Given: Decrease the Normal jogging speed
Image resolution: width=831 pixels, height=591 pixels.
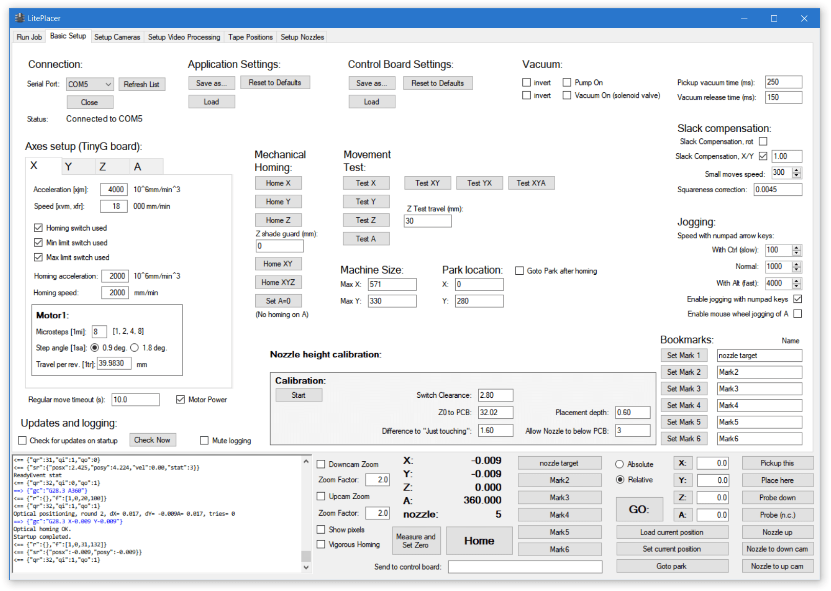Looking at the screenshot, I should pos(797,270).
